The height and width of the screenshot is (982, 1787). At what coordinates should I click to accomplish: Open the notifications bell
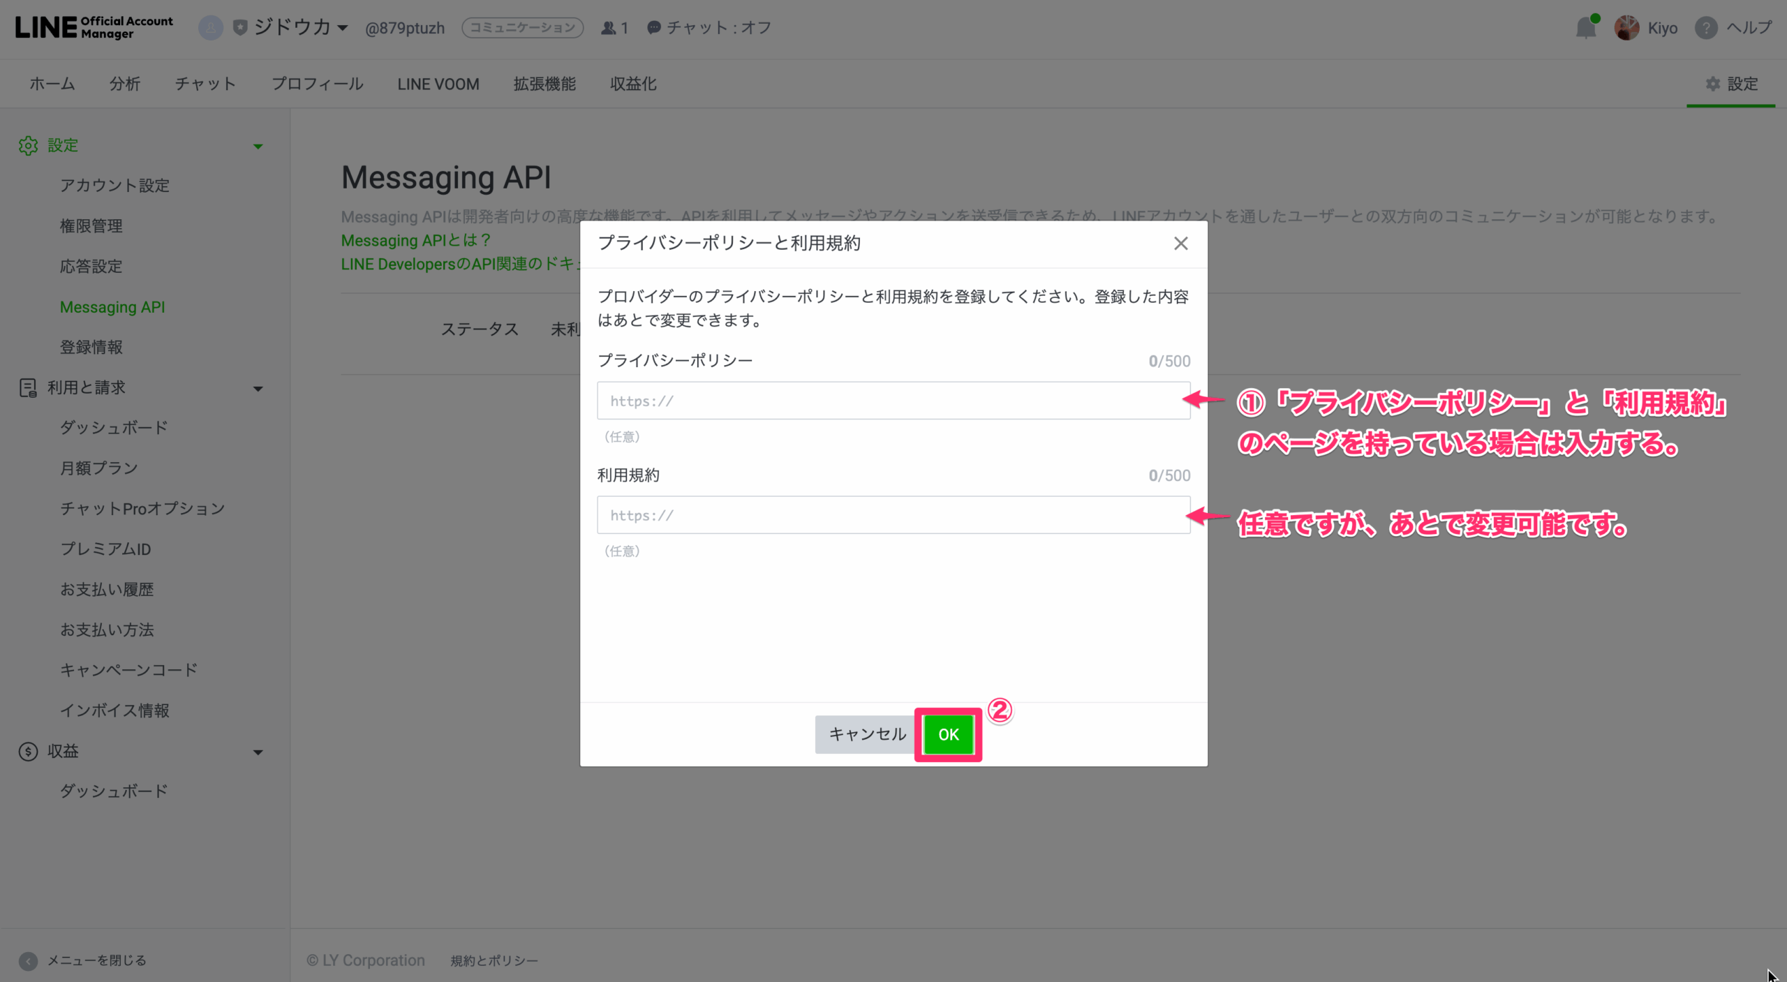[x=1586, y=28]
